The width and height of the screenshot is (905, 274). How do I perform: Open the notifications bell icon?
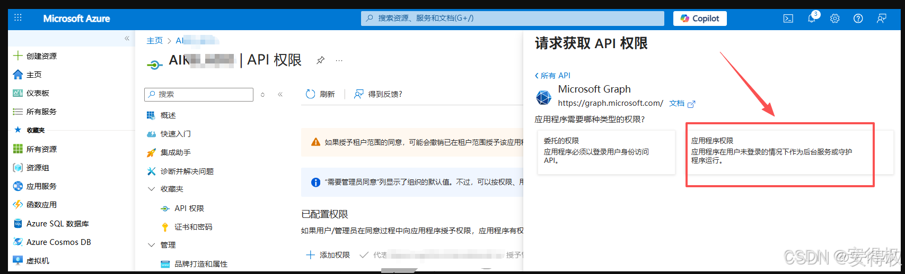[x=812, y=18]
